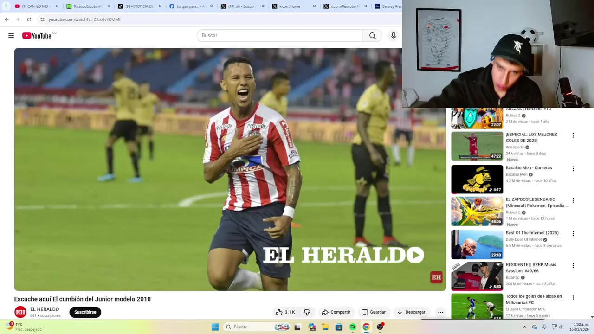View site information icon in address bar

tap(42, 19)
